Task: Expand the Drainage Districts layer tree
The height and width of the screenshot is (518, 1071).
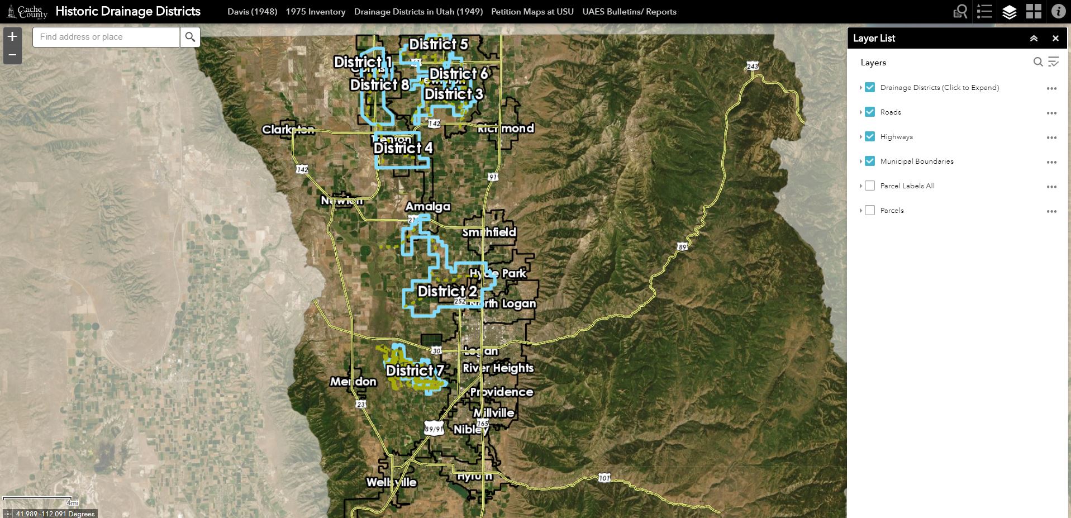Action: (860, 88)
